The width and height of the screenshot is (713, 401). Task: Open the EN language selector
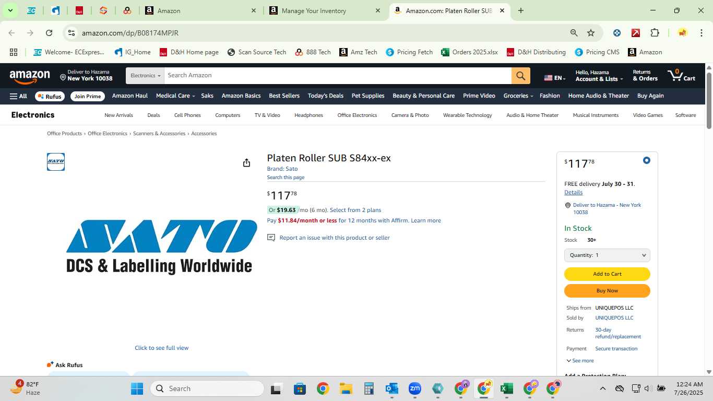click(x=555, y=78)
